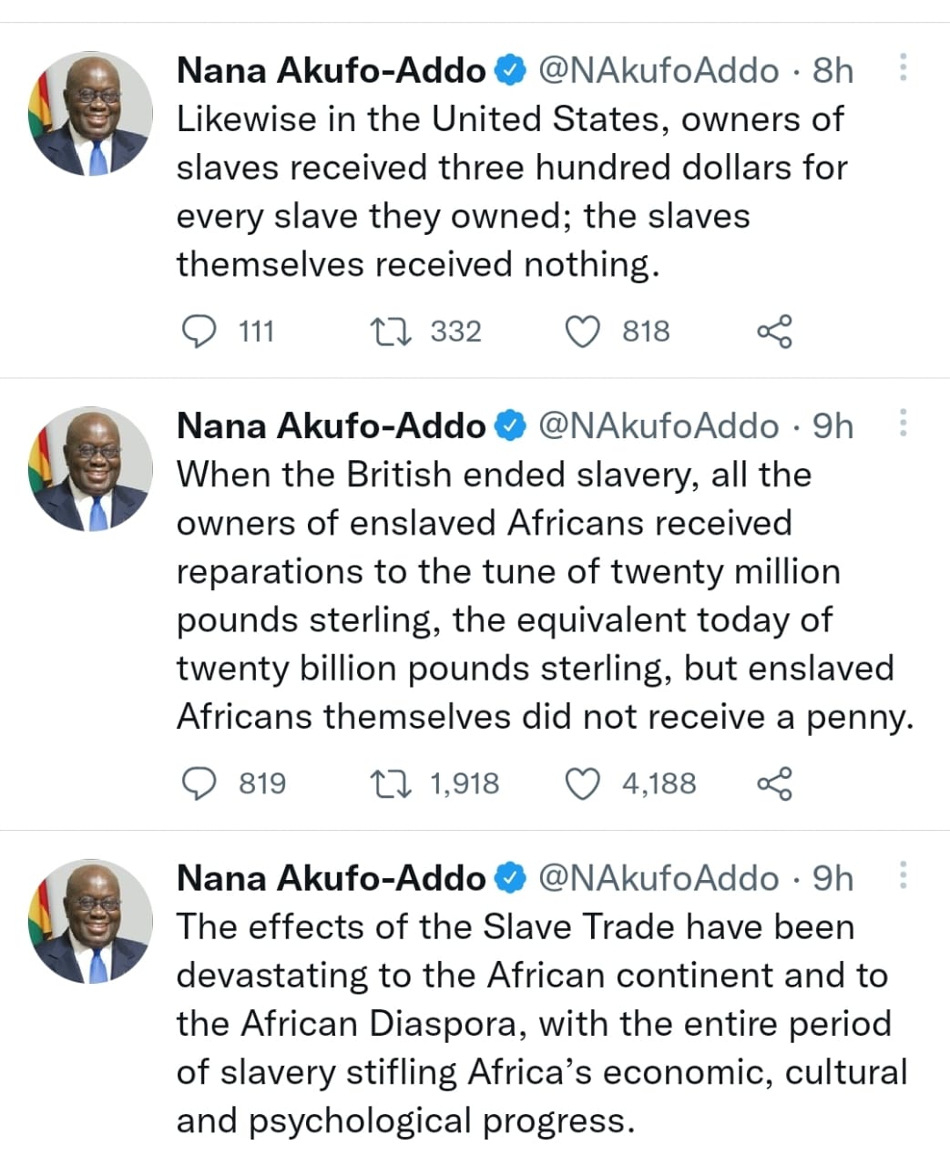This screenshot has height=1166, width=950.
Task: Select the verified badge on the third tweet
Action: (511, 878)
